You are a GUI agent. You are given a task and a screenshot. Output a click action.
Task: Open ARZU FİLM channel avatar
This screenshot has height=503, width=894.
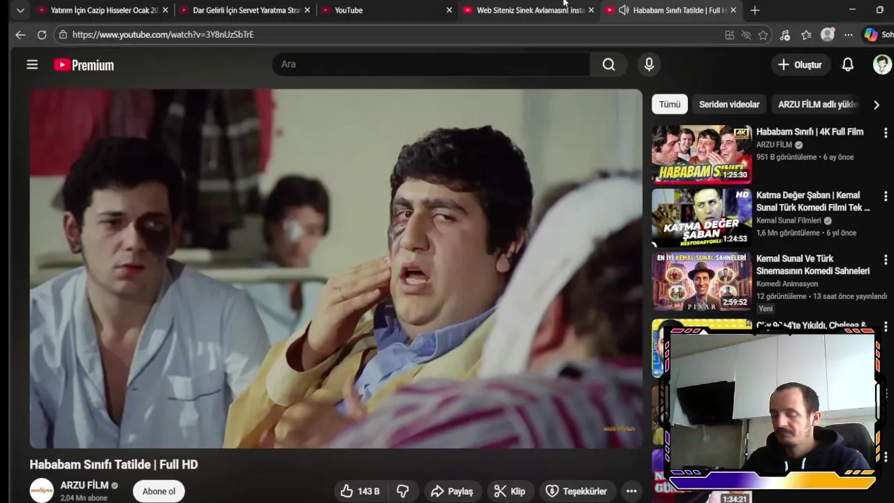click(41, 490)
